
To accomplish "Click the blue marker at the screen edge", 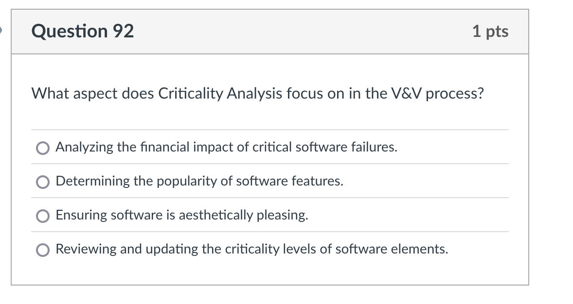I will click(x=1, y=29).
